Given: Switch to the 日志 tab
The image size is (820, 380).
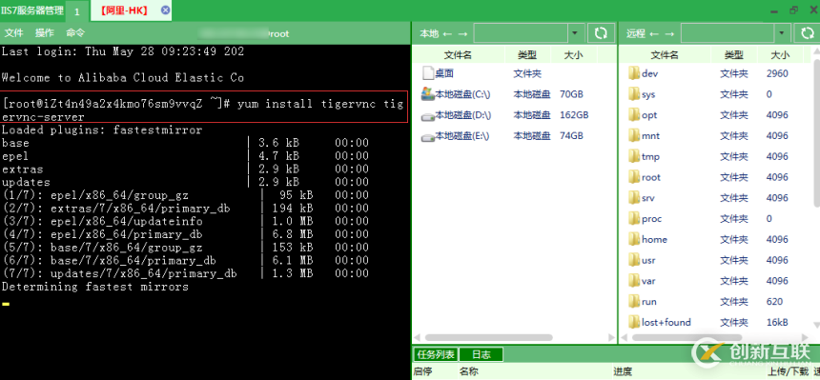Looking at the screenshot, I should pyautogui.click(x=482, y=355).
